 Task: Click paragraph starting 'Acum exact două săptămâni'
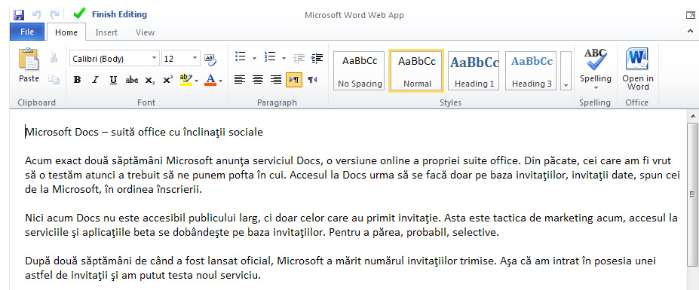point(353,175)
